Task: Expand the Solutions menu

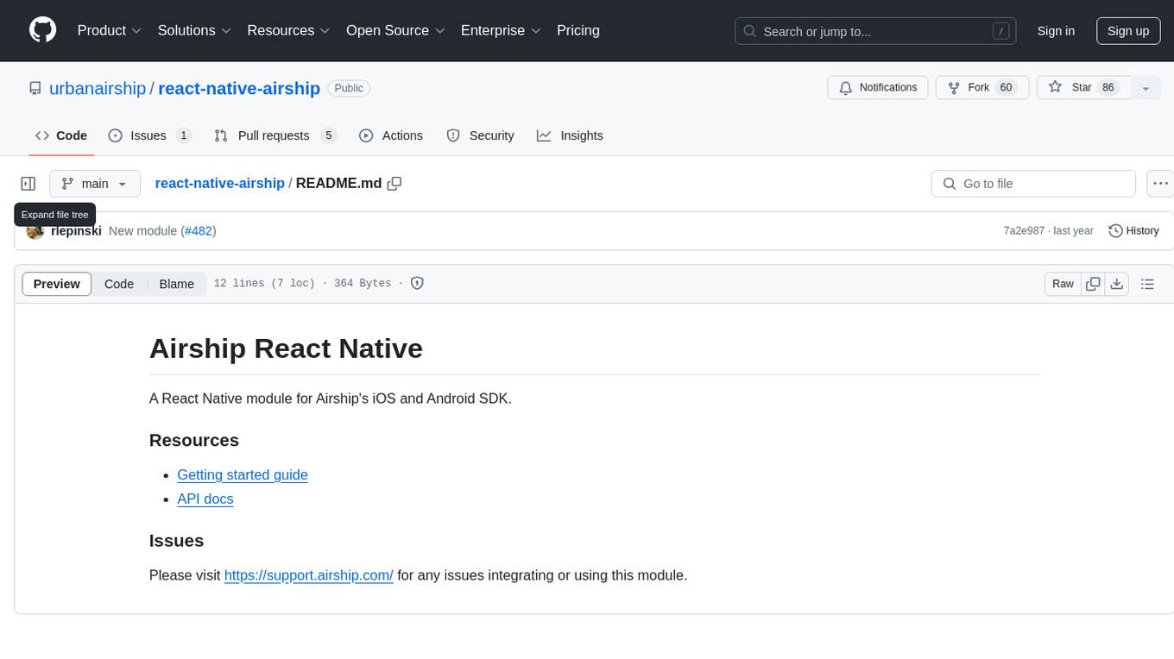Action: coord(194,30)
